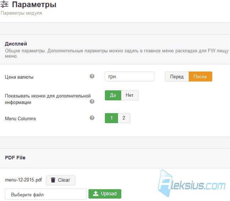The width and height of the screenshot is (230, 201).
Task: Set Menu Columns to 1
Action: 111,118
